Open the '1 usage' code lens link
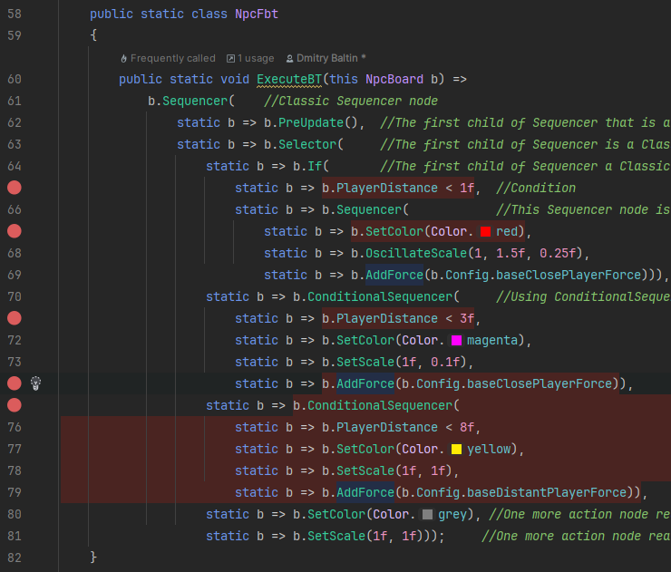671x572 pixels. coord(256,58)
